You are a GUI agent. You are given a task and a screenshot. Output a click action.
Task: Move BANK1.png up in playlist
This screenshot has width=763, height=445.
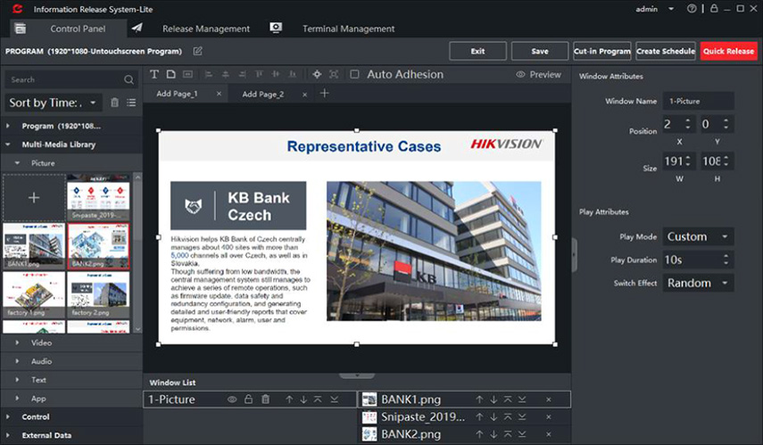pos(479,400)
